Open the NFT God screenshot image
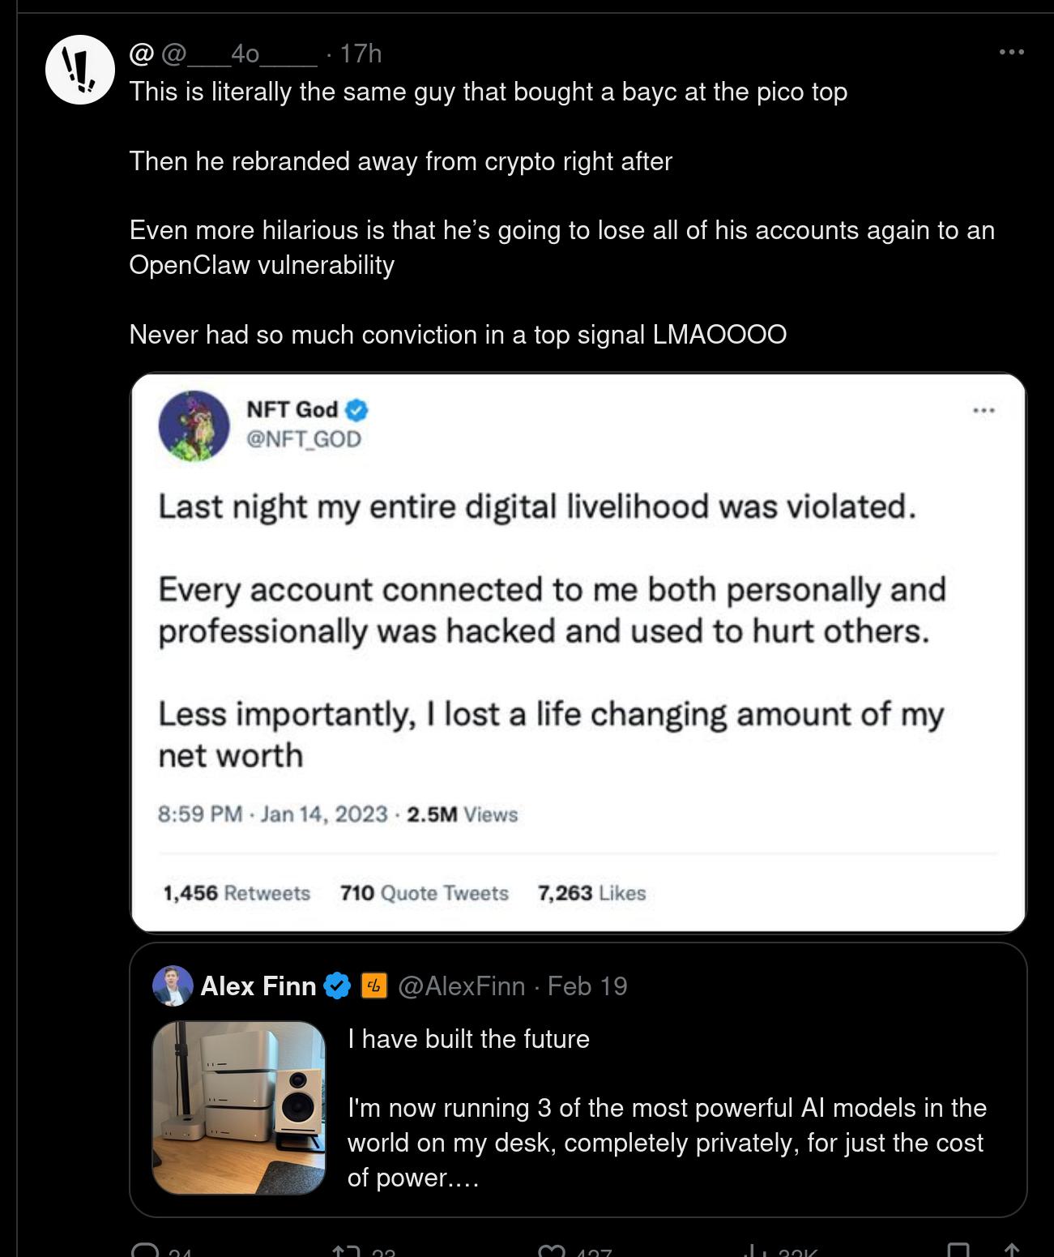Viewport: 1054px width, 1257px height. click(x=578, y=652)
